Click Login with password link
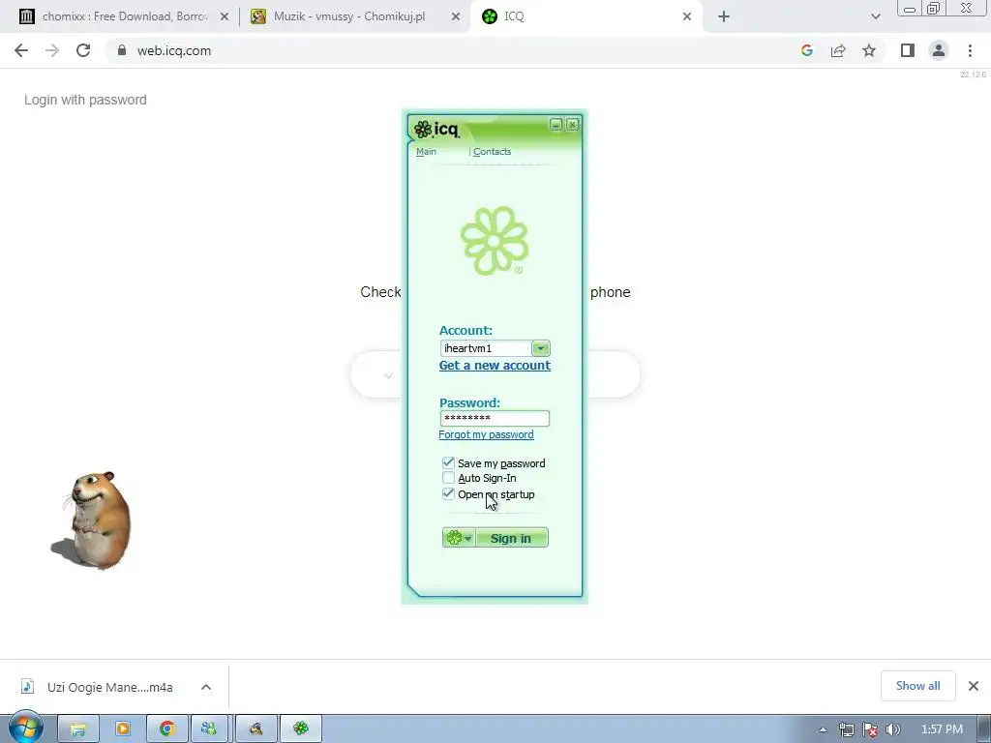This screenshot has height=743, width=991. pos(85,100)
